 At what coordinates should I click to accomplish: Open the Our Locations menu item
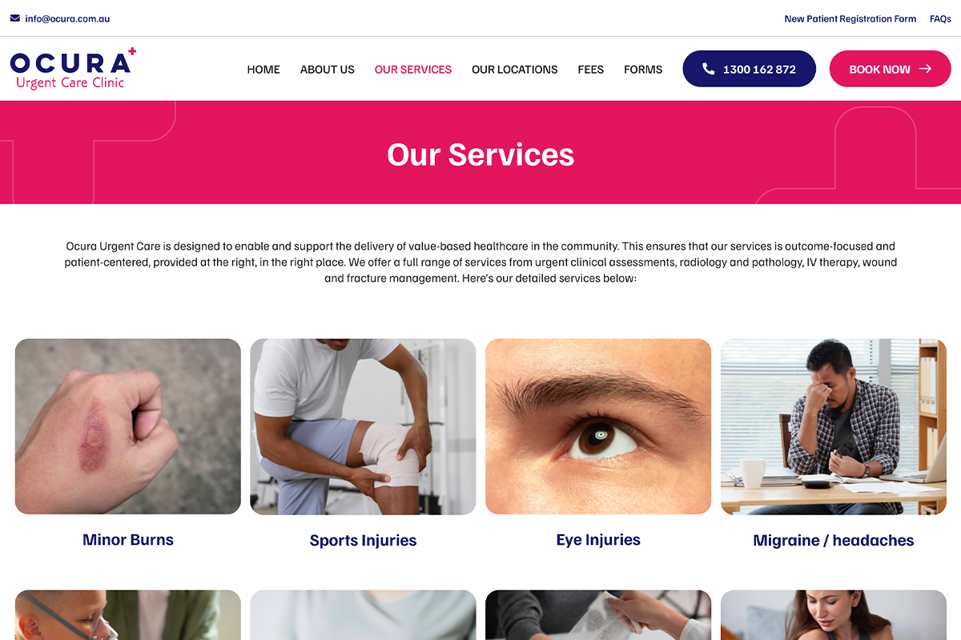pyautogui.click(x=515, y=70)
